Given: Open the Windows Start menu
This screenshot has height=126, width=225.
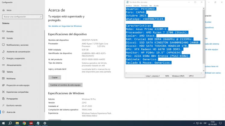Looking at the screenshot, I should pyautogui.click(x=3, y=123).
